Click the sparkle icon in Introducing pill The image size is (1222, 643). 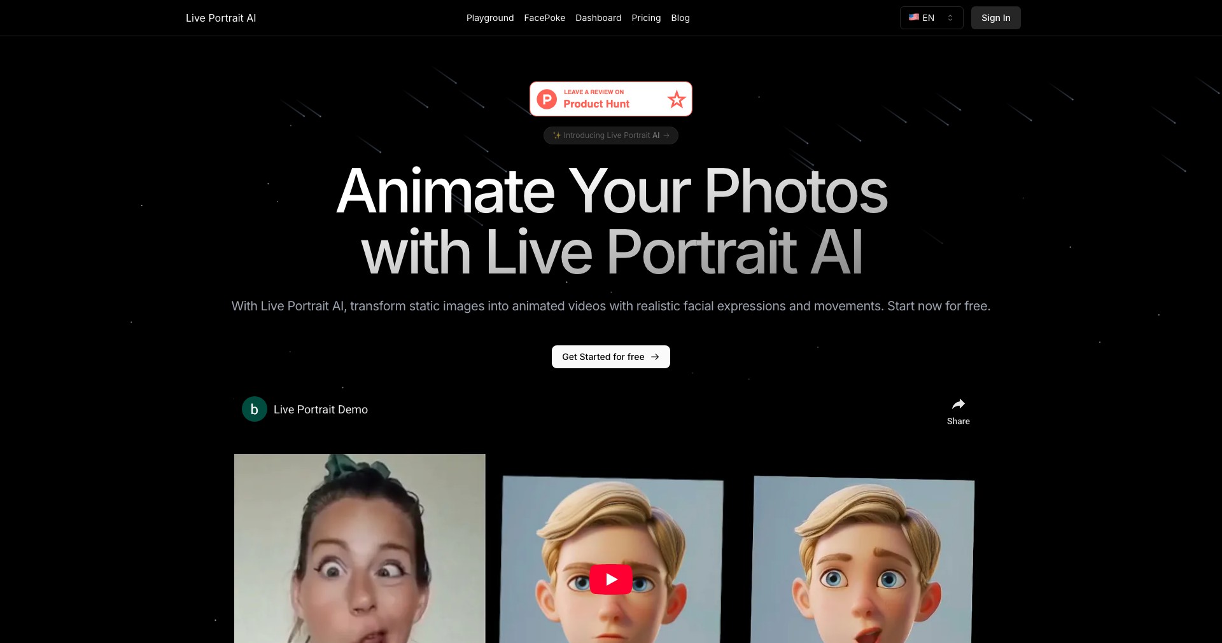tap(556, 135)
